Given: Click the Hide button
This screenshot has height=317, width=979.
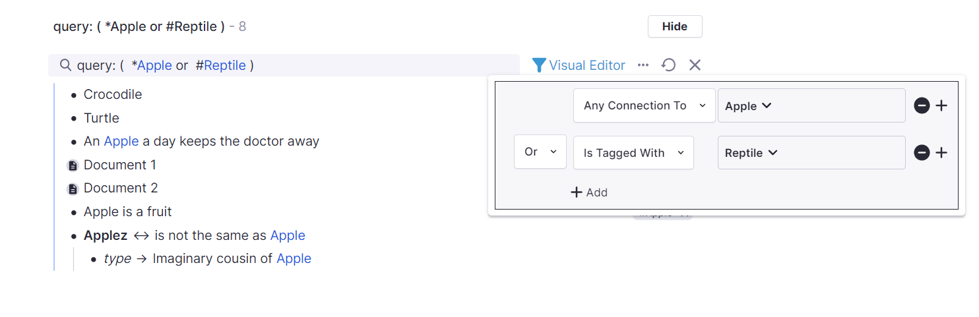Looking at the screenshot, I should pyautogui.click(x=675, y=26).
